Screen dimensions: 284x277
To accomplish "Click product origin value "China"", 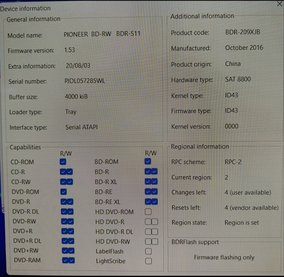I will 233,64.
